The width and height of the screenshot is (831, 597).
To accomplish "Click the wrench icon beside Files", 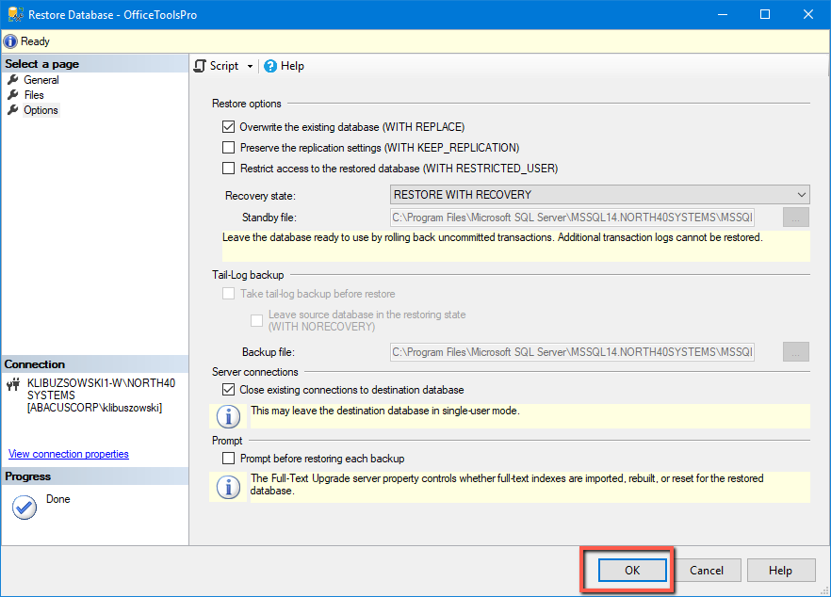I will [13, 95].
